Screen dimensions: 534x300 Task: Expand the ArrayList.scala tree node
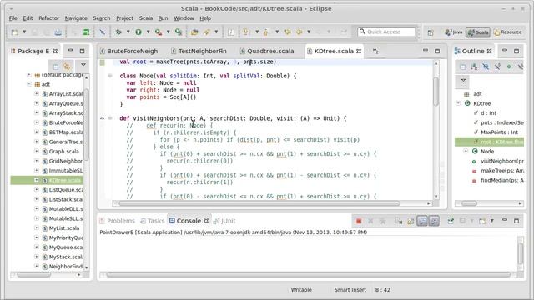[x=37, y=93]
